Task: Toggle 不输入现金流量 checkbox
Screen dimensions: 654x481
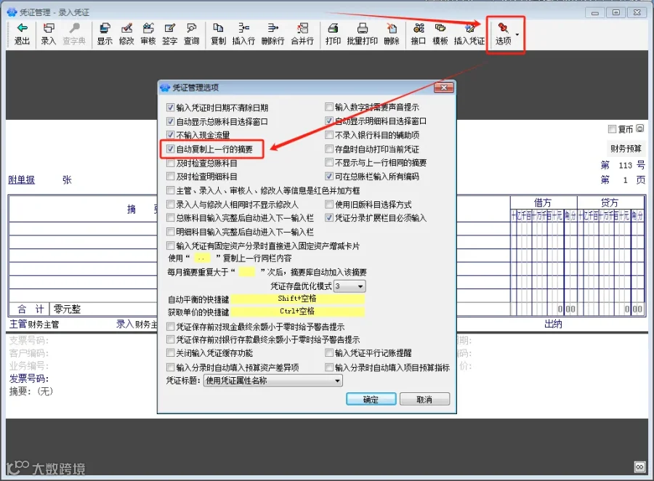Action: pos(170,134)
